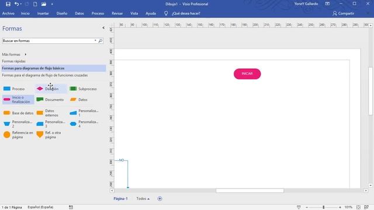Open presentation mode icon in status bar
374x210 pixels.
pyautogui.click(x=299, y=208)
